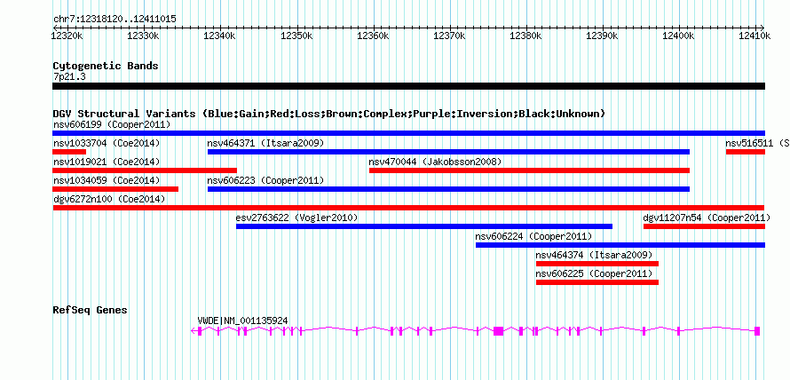The image size is (790, 380).
Task: Click the VWDE|NM_001135924 gene label
Action: pos(243,321)
